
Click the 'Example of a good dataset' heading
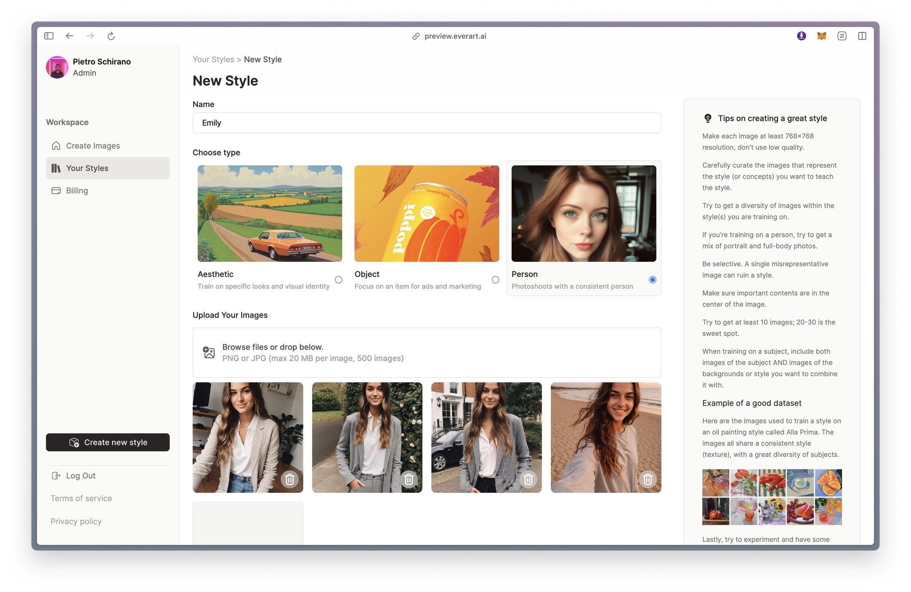click(752, 403)
